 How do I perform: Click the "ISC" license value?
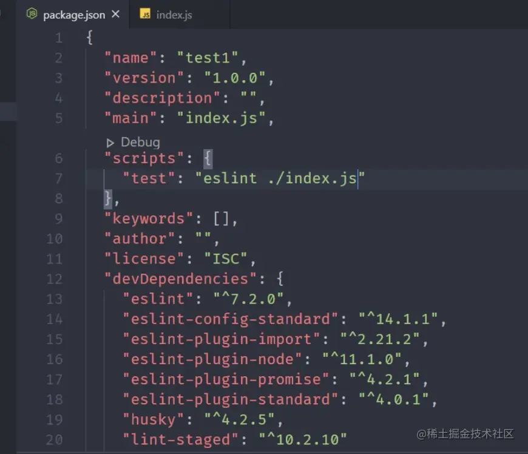(226, 259)
